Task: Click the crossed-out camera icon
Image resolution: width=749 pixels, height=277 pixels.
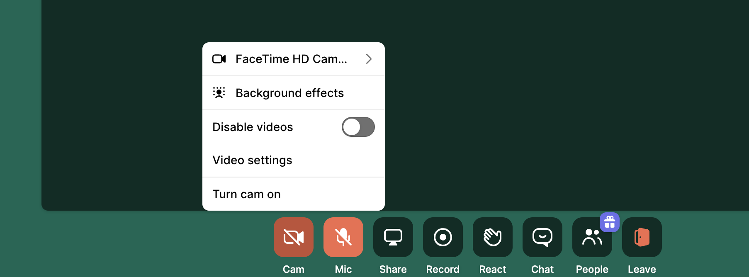Action: pos(293,237)
